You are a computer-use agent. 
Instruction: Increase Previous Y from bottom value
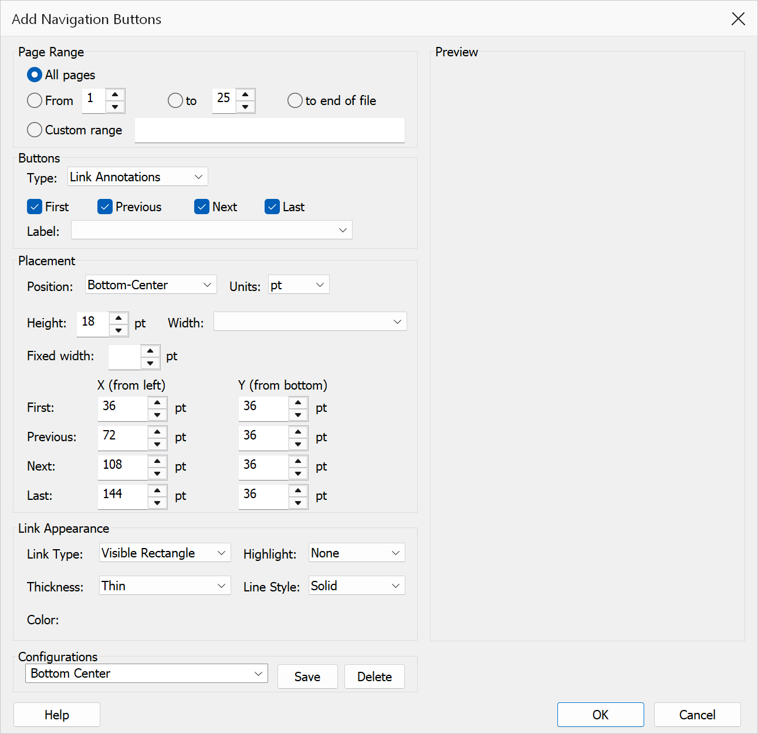coord(298,432)
